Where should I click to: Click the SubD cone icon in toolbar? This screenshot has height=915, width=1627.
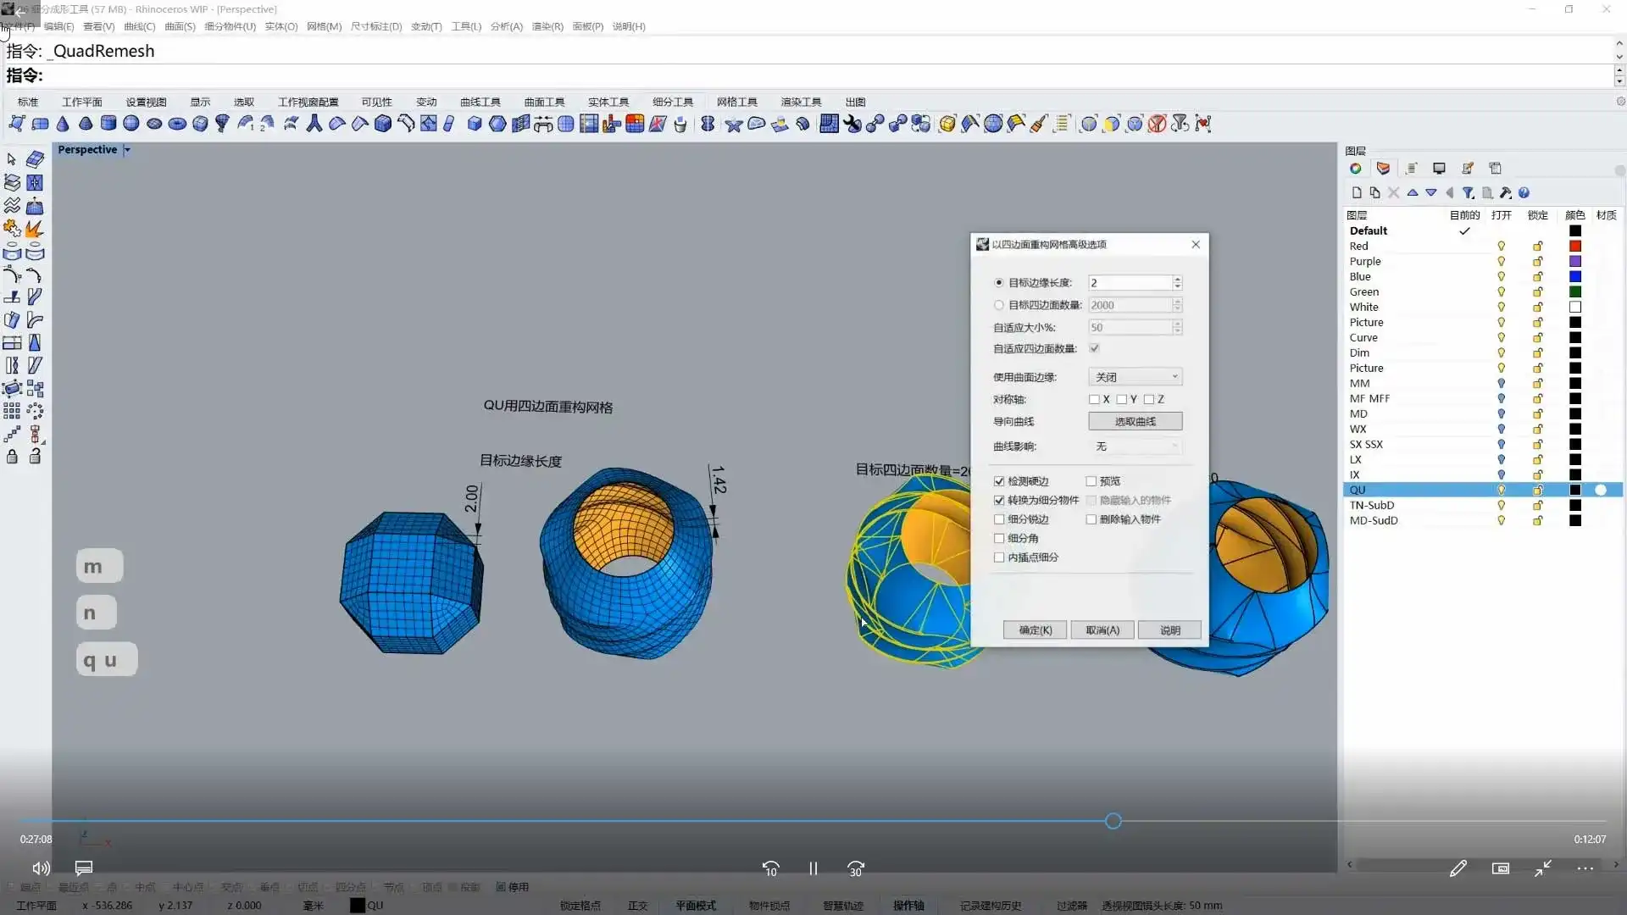pyautogui.click(x=63, y=124)
